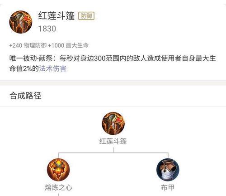Tap the 熔炼之心 text label

coord(58,187)
